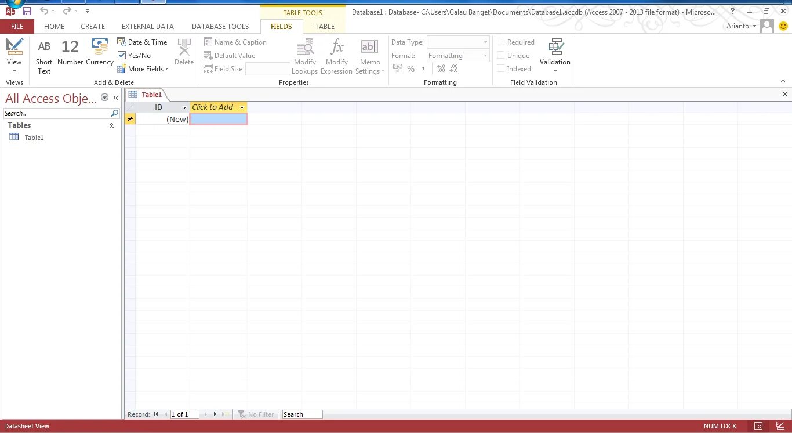Open the Validation menu

[555, 55]
